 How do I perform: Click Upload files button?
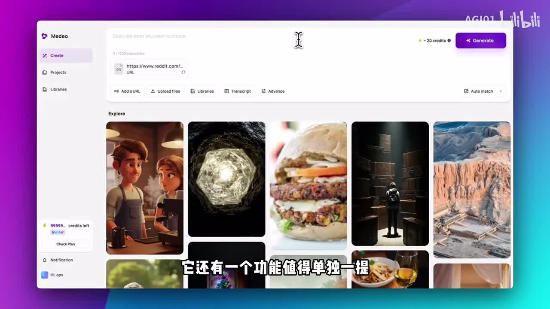click(165, 91)
